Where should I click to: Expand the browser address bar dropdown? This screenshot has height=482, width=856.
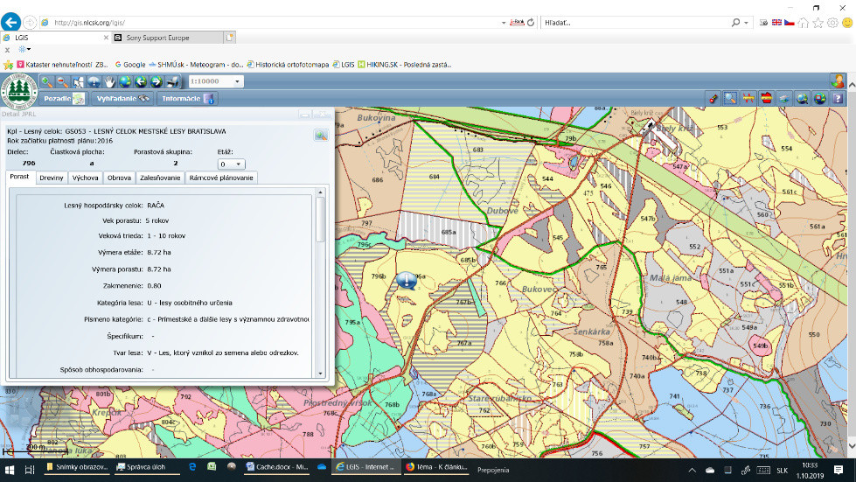[504, 22]
